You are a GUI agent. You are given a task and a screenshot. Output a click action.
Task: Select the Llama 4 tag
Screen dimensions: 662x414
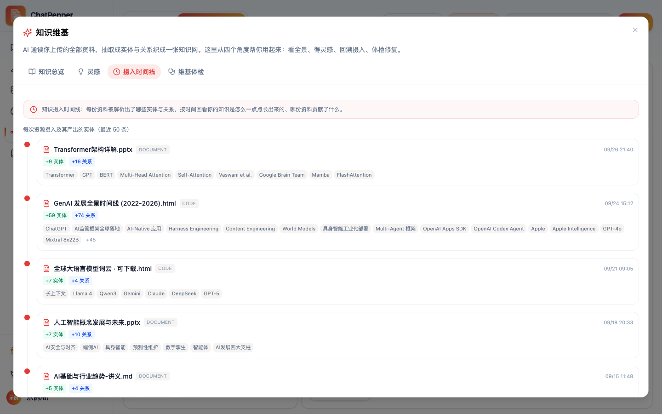pos(82,293)
